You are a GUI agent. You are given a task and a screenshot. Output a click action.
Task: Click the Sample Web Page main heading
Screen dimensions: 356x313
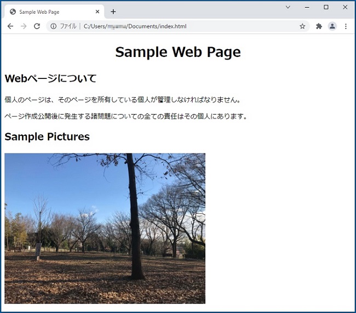(x=177, y=52)
